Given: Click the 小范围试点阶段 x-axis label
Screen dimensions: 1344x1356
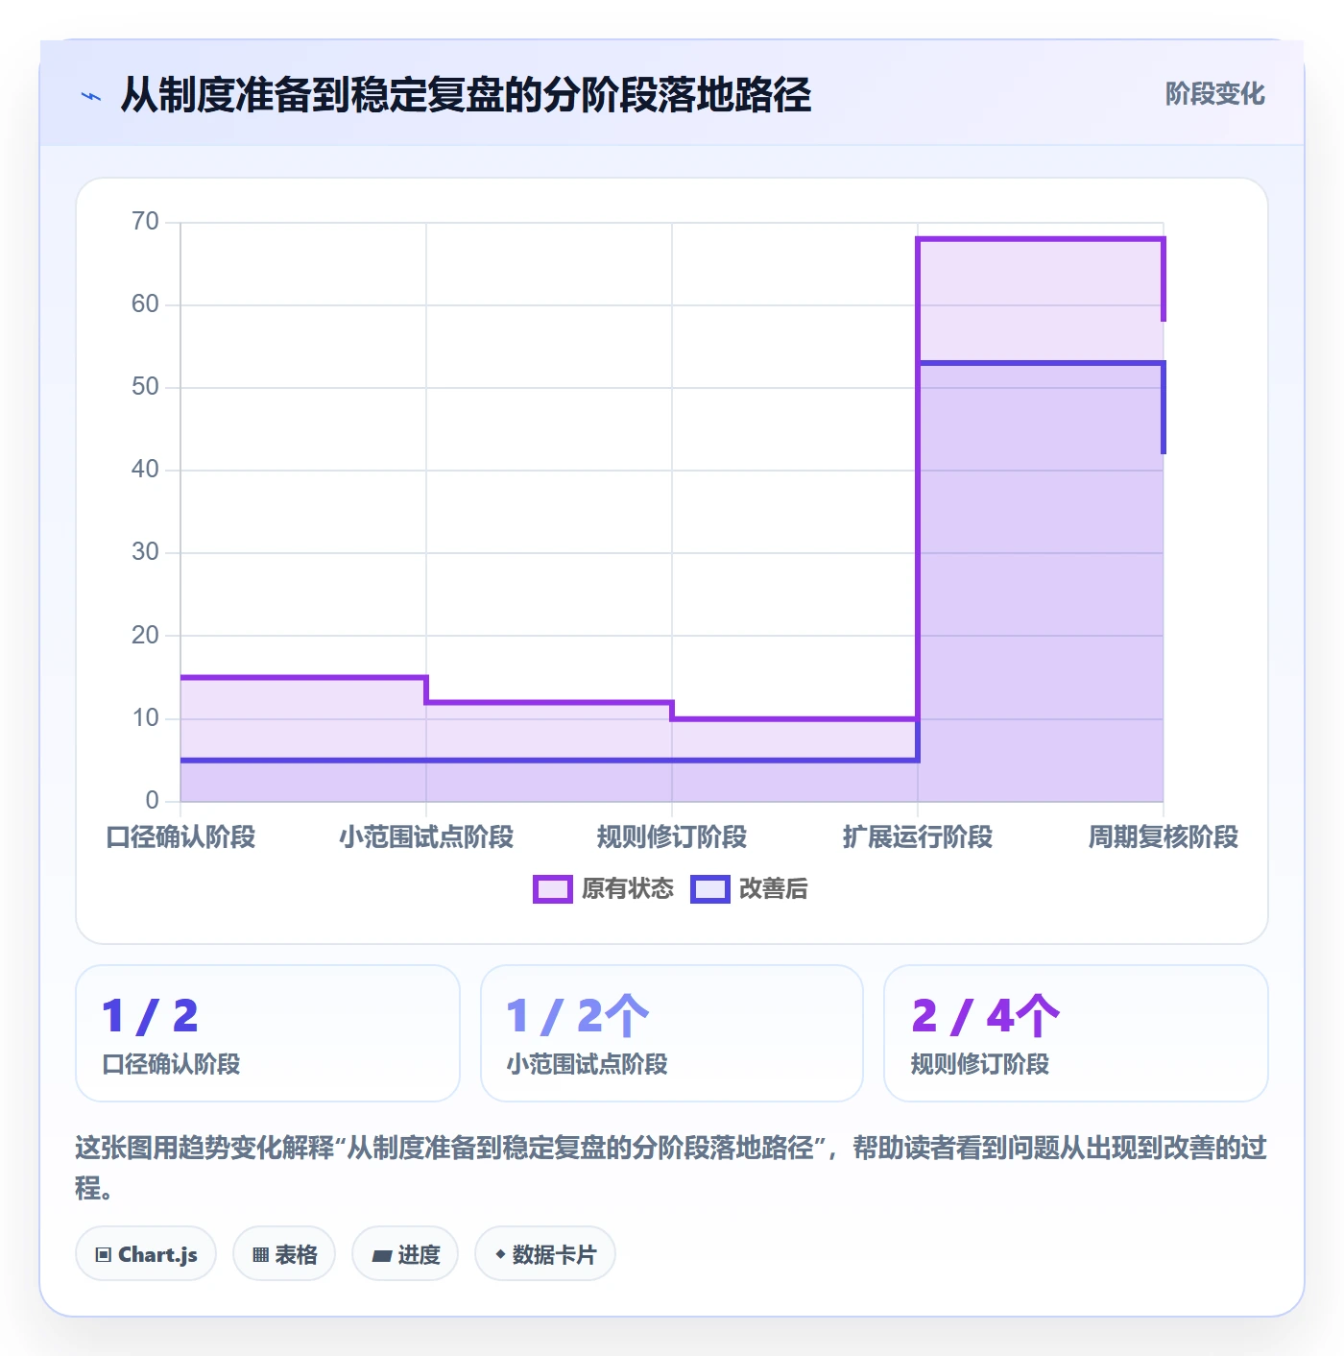Looking at the screenshot, I should tap(426, 837).
